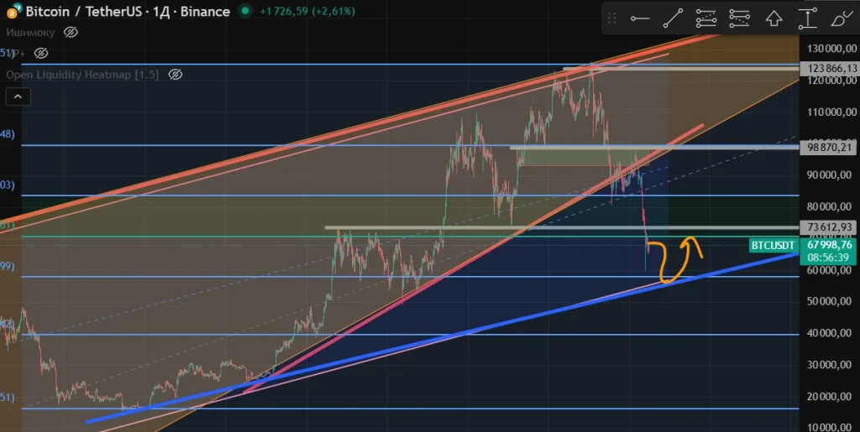The height and width of the screenshot is (432, 860).
Task: Grab the drawing toolbar drag handle
Action: (612, 18)
